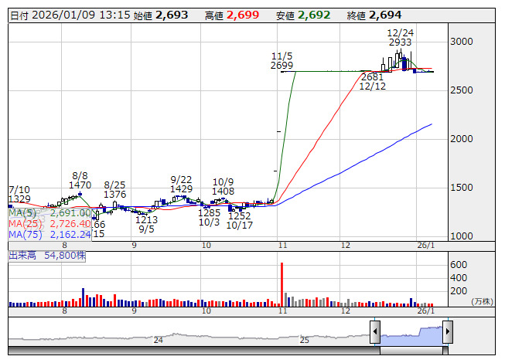Image resolution: width=505 pixels, height=363 pixels.
Task: Click the 終値 closing price value 2,694
Action: coord(385,15)
